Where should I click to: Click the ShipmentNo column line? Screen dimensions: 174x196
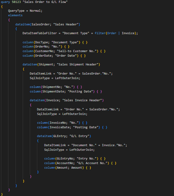click(x=56, y=87)
